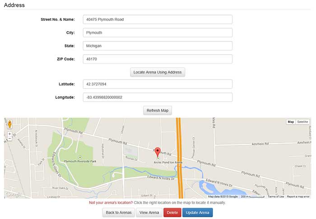This screenshot has height=219, width=316.
Task: Click the Refresh Map button
Action: click(158, 111)
